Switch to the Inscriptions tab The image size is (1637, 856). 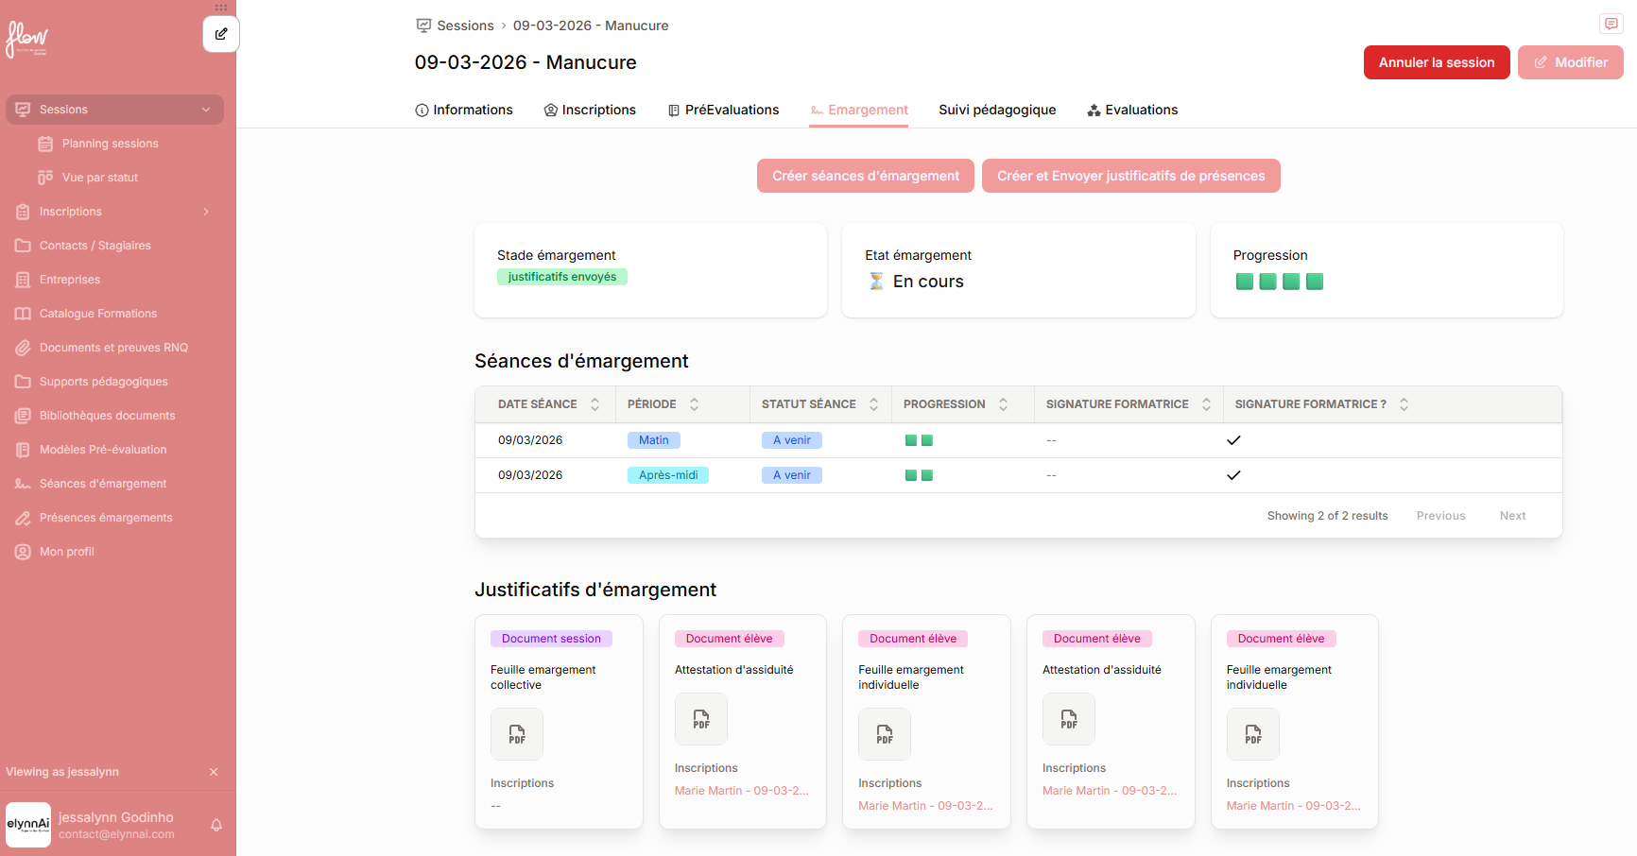590,110
